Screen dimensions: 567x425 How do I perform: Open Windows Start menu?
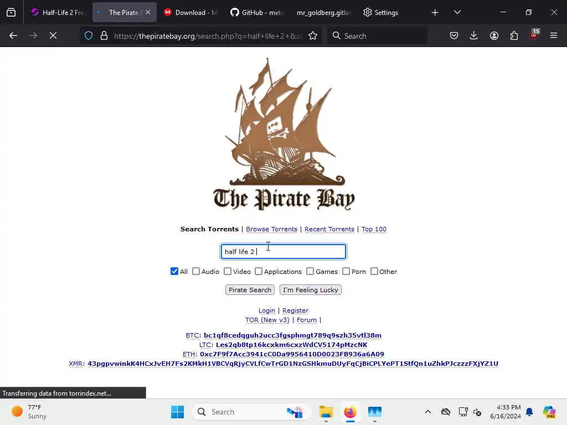point(177,412)
